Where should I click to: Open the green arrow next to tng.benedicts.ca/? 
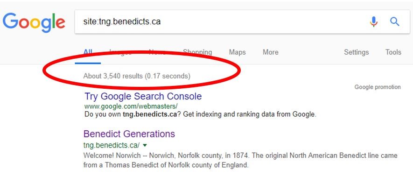(x=145, y=145)
